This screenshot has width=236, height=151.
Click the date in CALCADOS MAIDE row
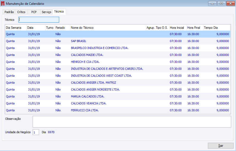[34, 55]
